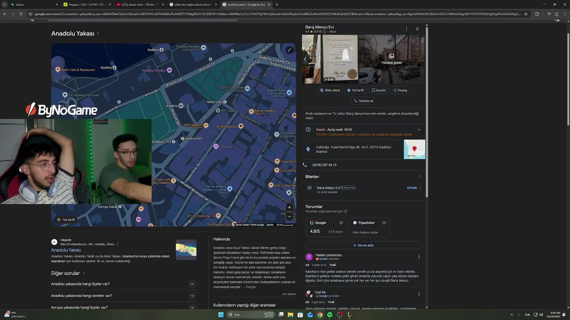Expand the map to fullscreen
The width and height of the screenshot is (570, 320).
[289, 50]
